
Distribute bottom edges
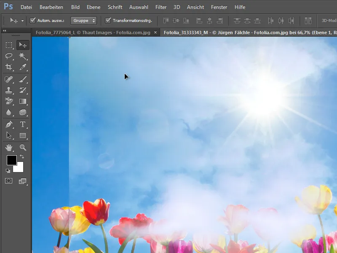pos(257,21)
